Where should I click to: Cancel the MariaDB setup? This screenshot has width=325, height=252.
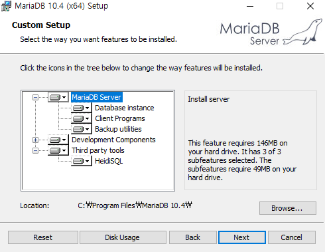point(292,237)
